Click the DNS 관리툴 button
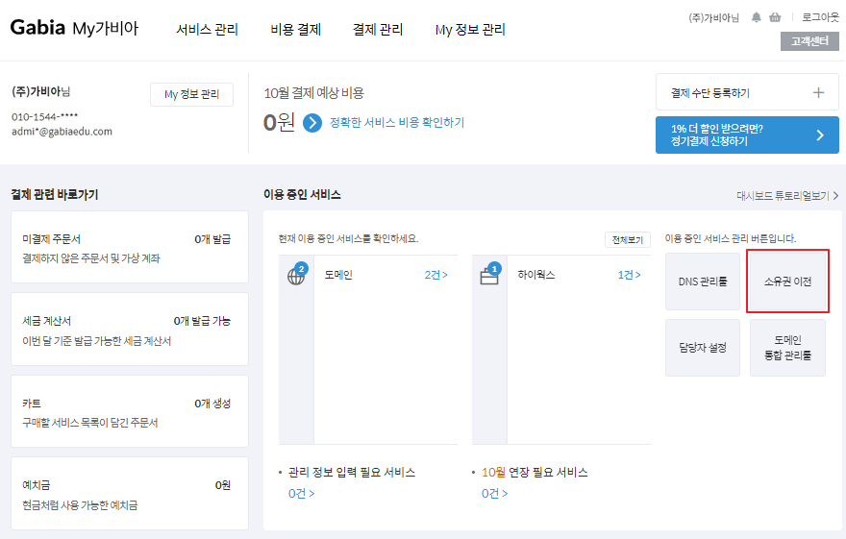Image resolution: width=846 pixels, height=539 pixels. click(703, 282)
